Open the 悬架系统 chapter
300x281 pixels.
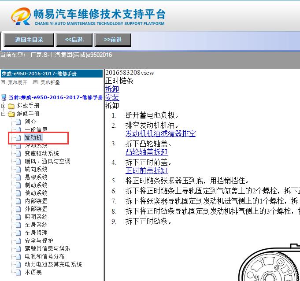point(36,177)
